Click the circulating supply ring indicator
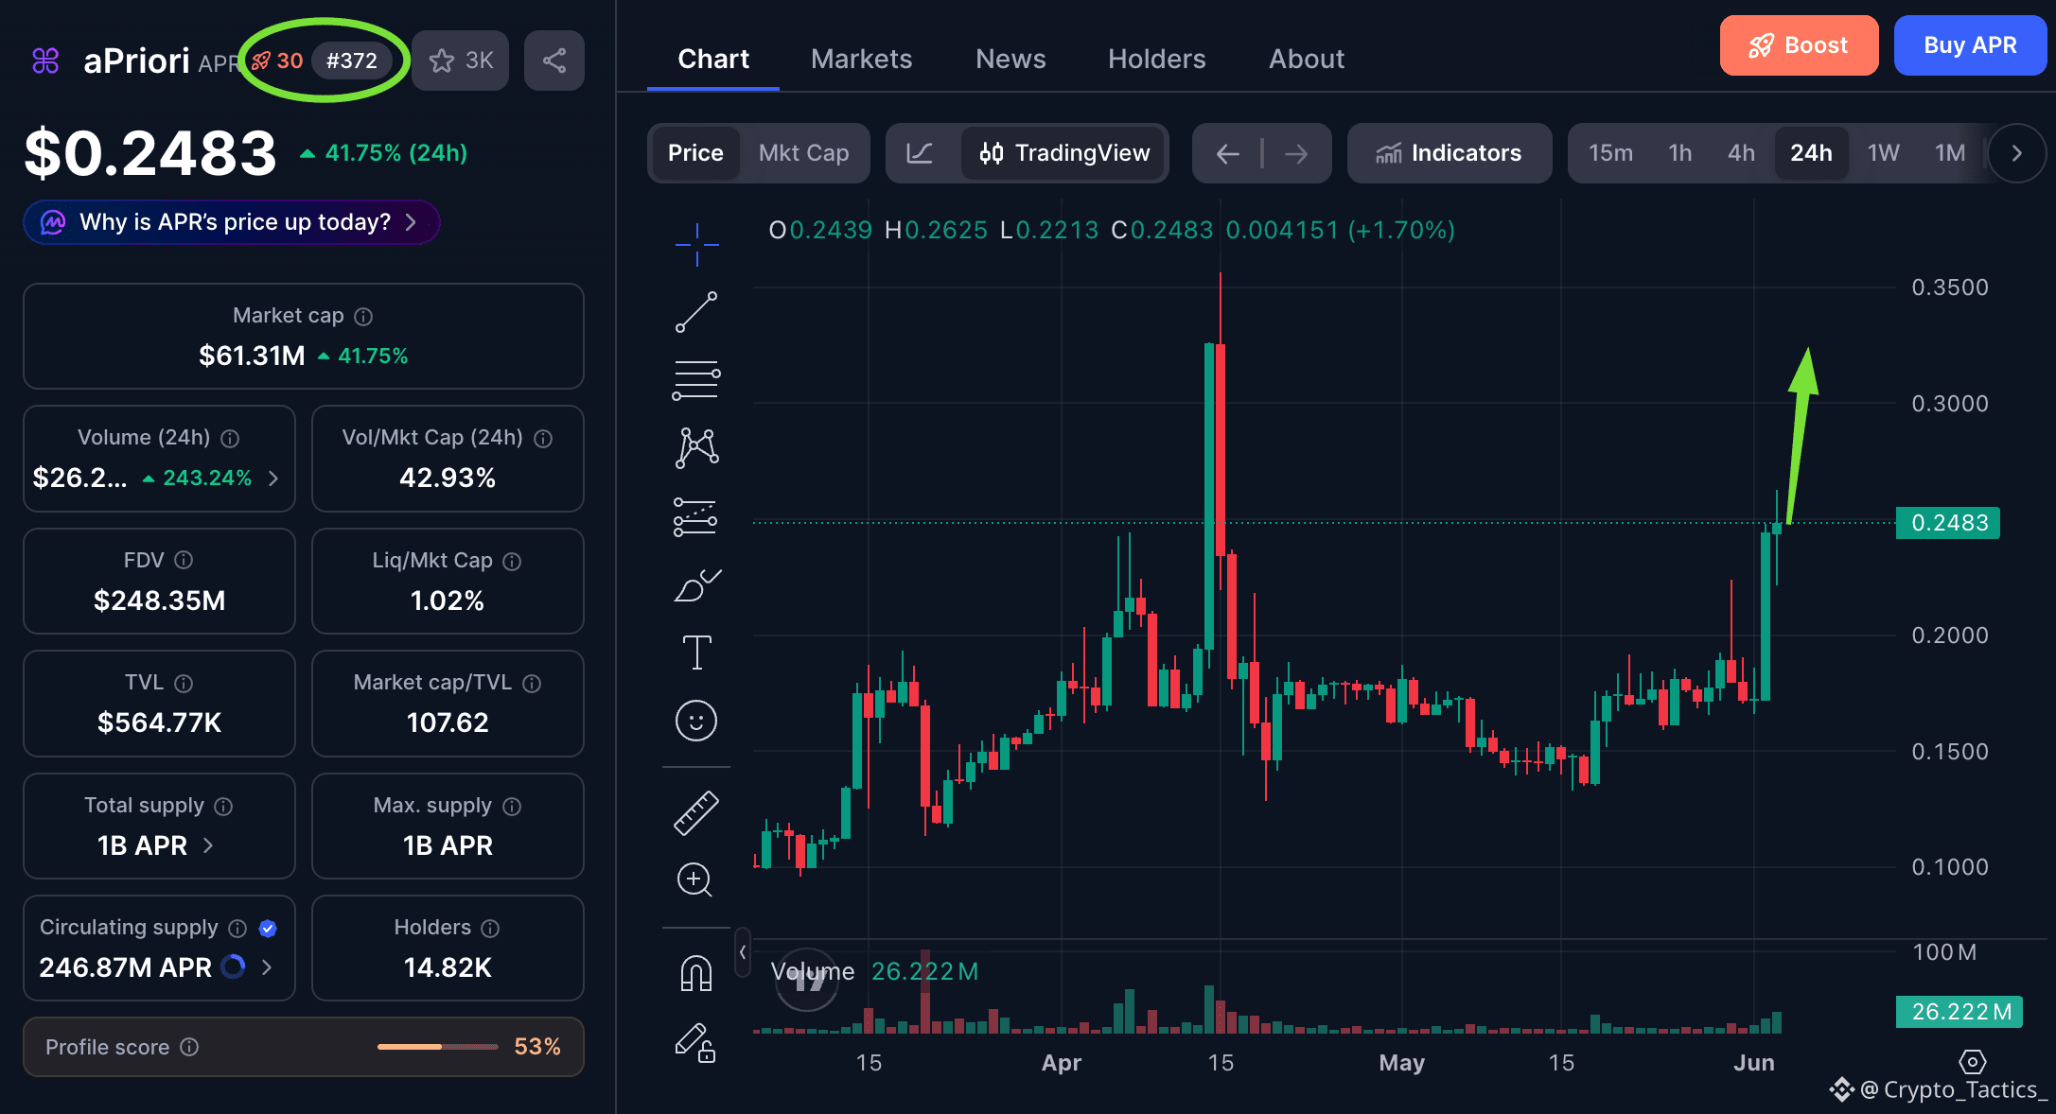This screenshot has height=1114, width=2056. 233,966
